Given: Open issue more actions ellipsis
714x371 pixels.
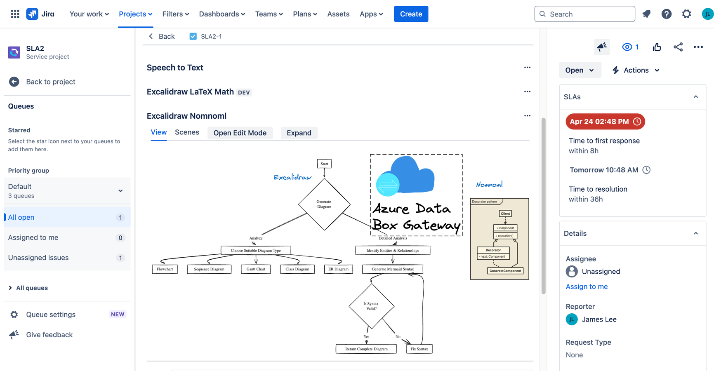Looking at the screenshot, I should pyautogui.click(x=698, y=47).
